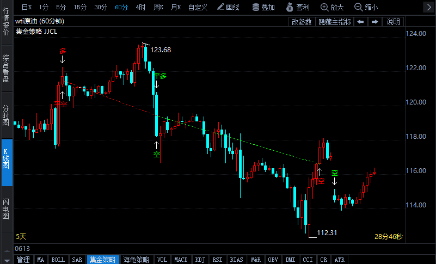This screenshot has height=264, width=436.
Task: Click sidebar bottom up/down expander arrows
Action: click(7, 255)
